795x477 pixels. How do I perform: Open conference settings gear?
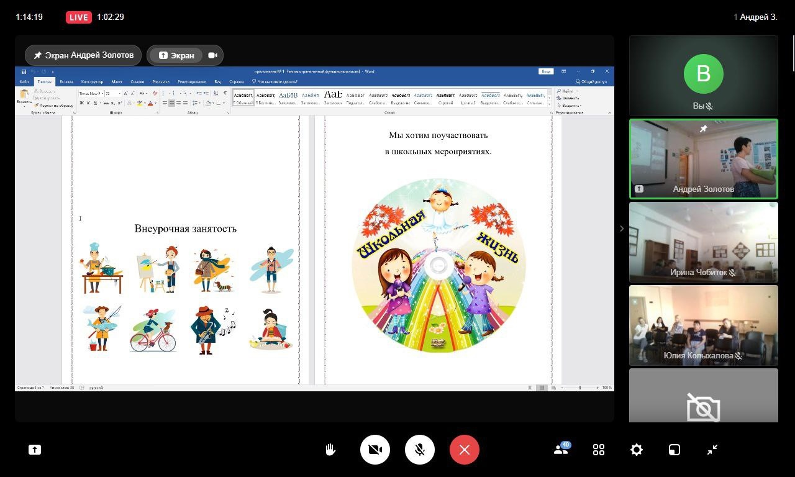pos(637,450)
